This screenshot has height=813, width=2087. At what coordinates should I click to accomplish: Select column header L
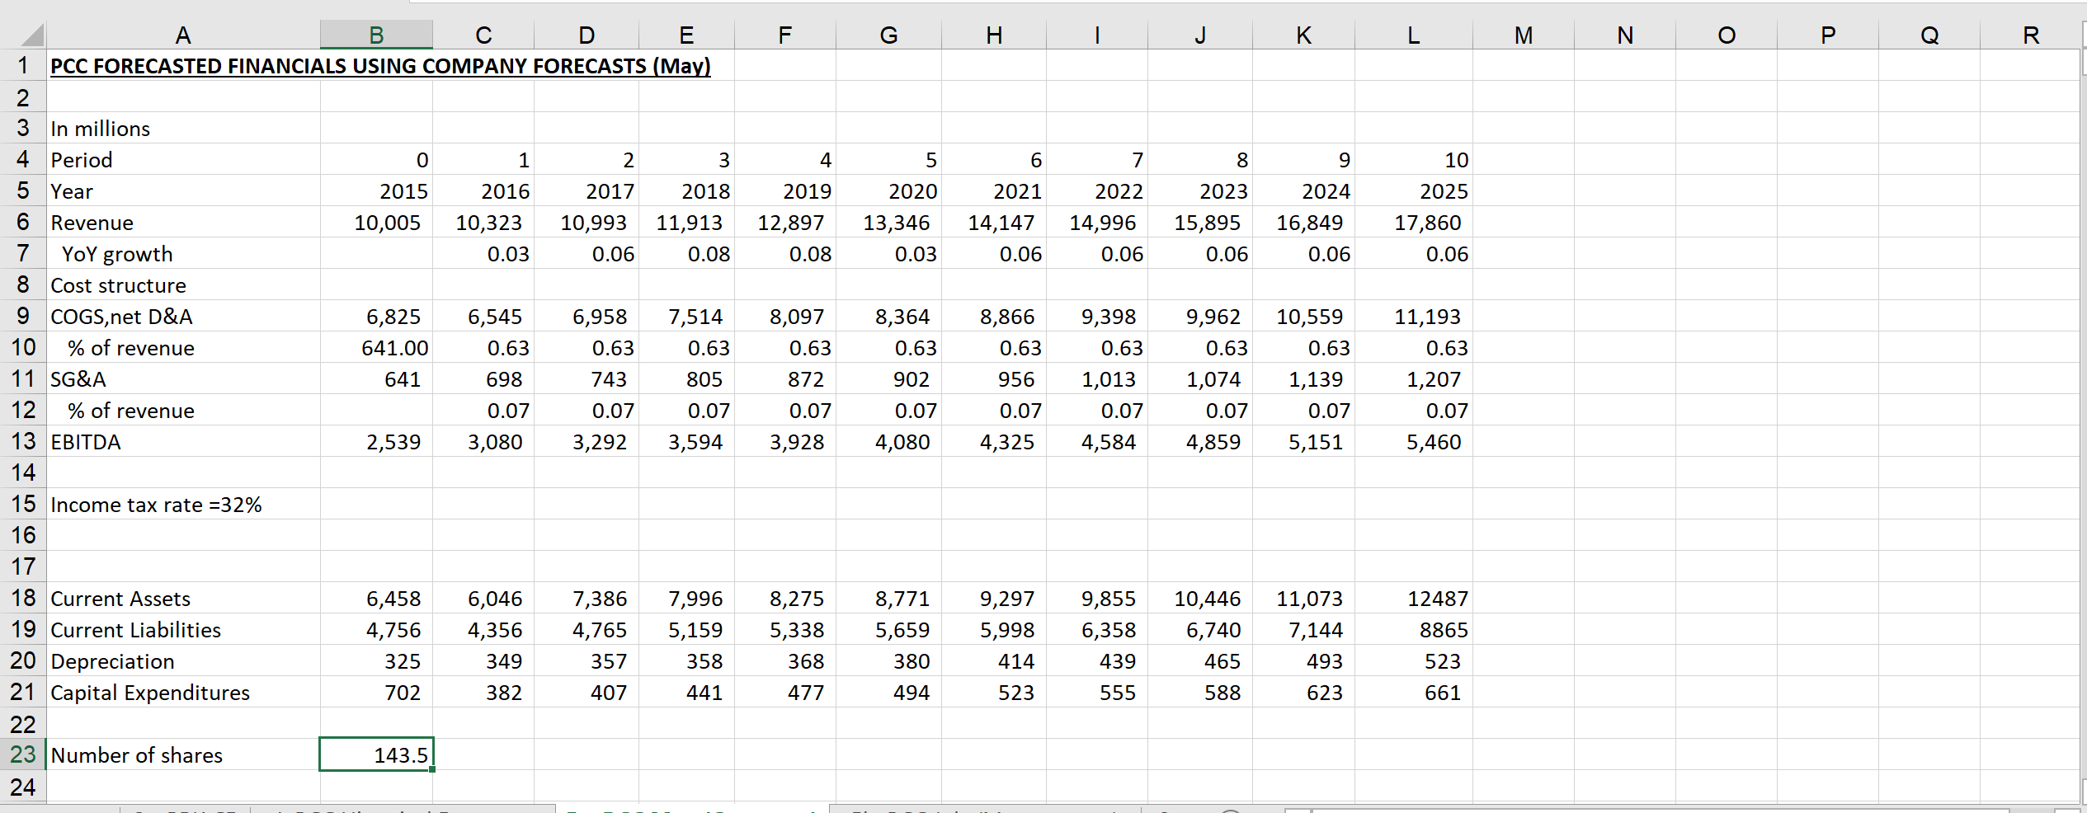tap(1412, 35)
